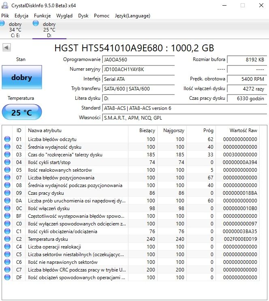The height and width of the screenshot is (301, 269).
Task: Close the CrystalDiskInfo window
Action: [x=261, y=5]
